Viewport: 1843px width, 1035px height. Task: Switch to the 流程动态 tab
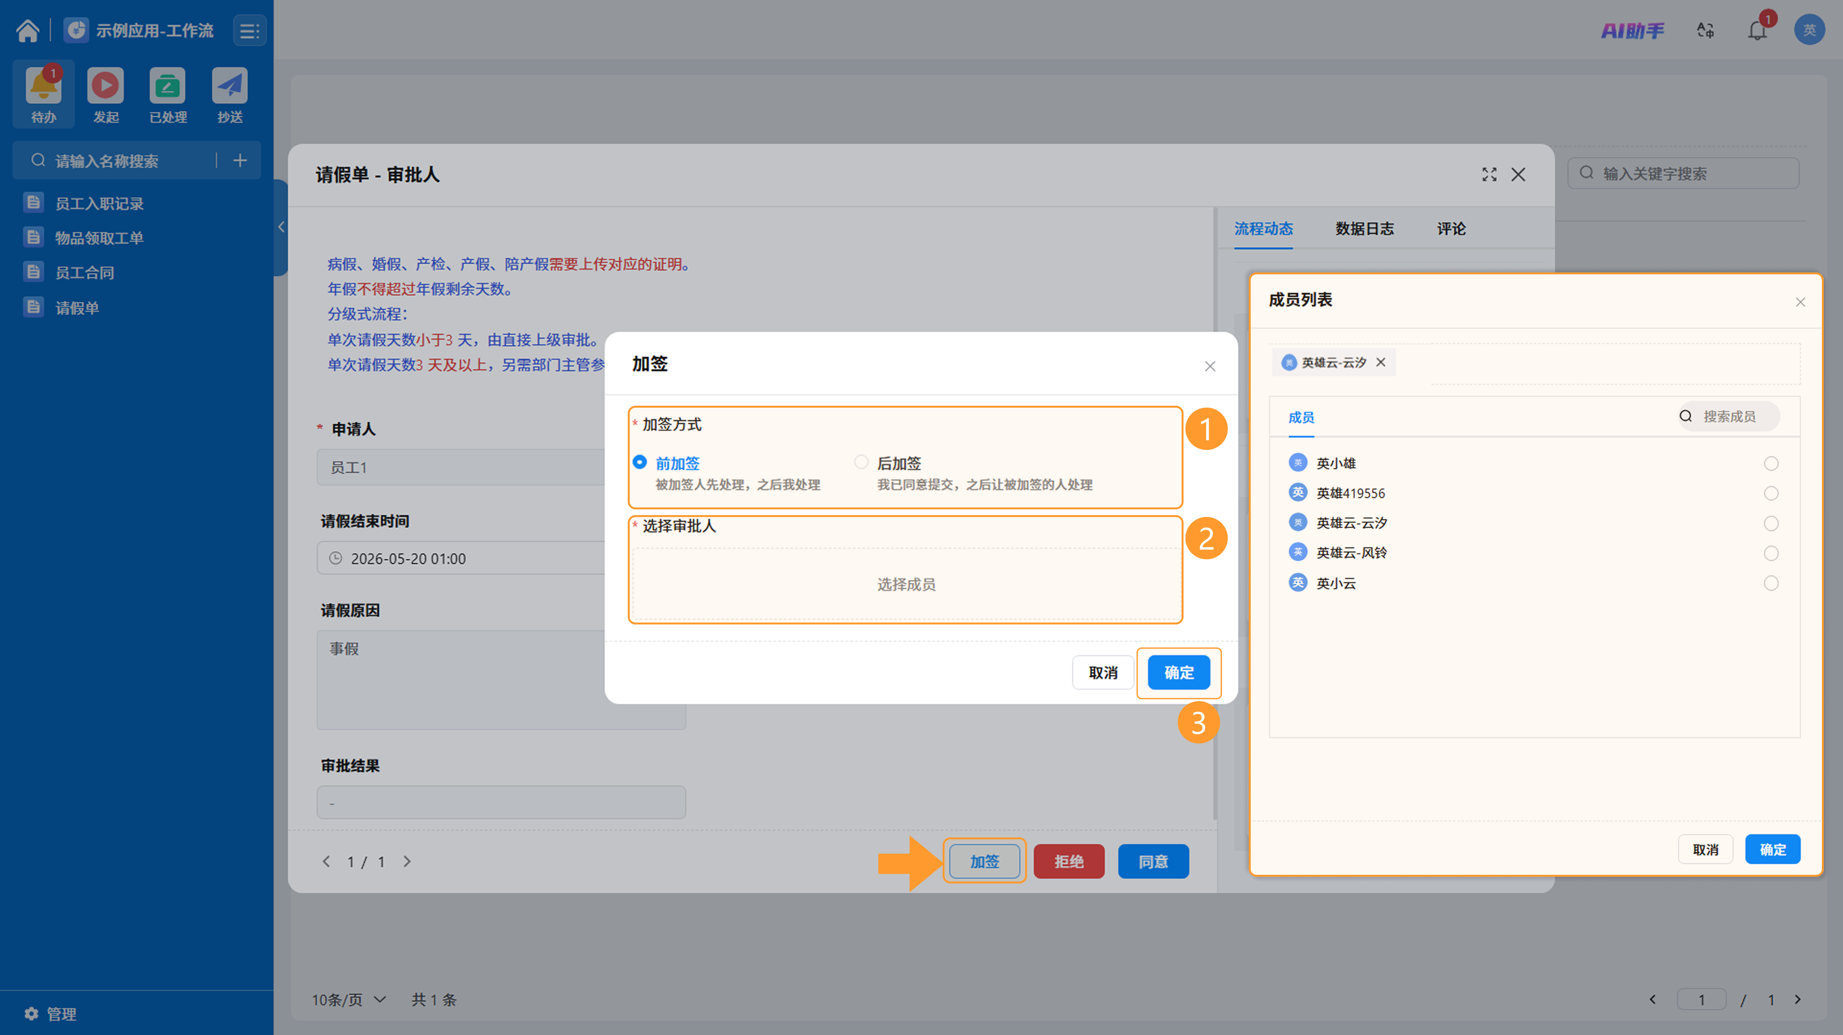pyautogui.click(x=1263, y=229)
